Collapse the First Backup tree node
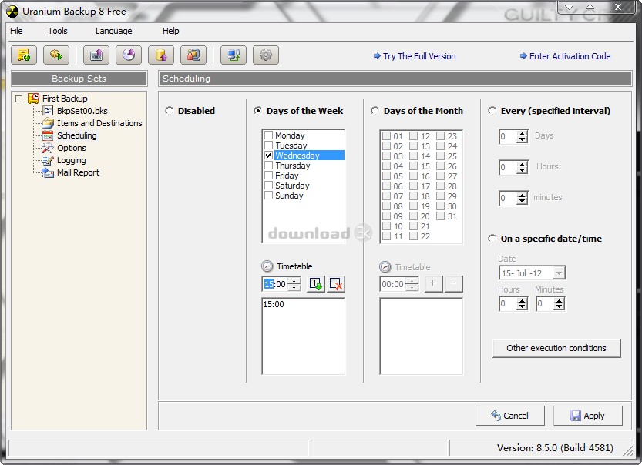Screen dimensions: 642x465 pos(18,99)
